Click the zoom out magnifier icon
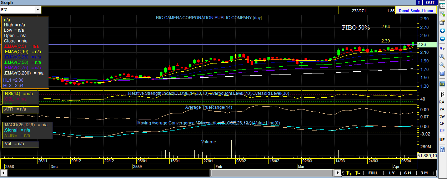447x179 pixels. pyautogui.click(x=442, y=65)
